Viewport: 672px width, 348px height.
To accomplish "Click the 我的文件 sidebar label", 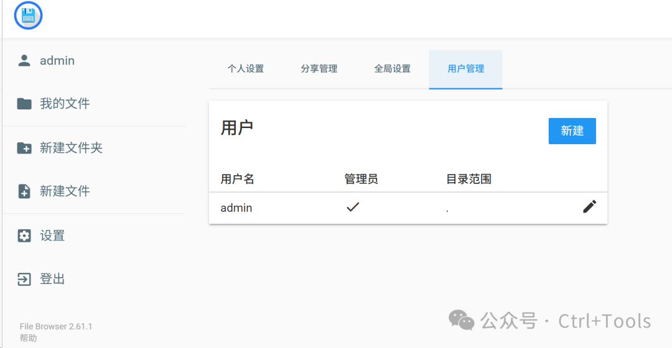I will tap(65, 104).
